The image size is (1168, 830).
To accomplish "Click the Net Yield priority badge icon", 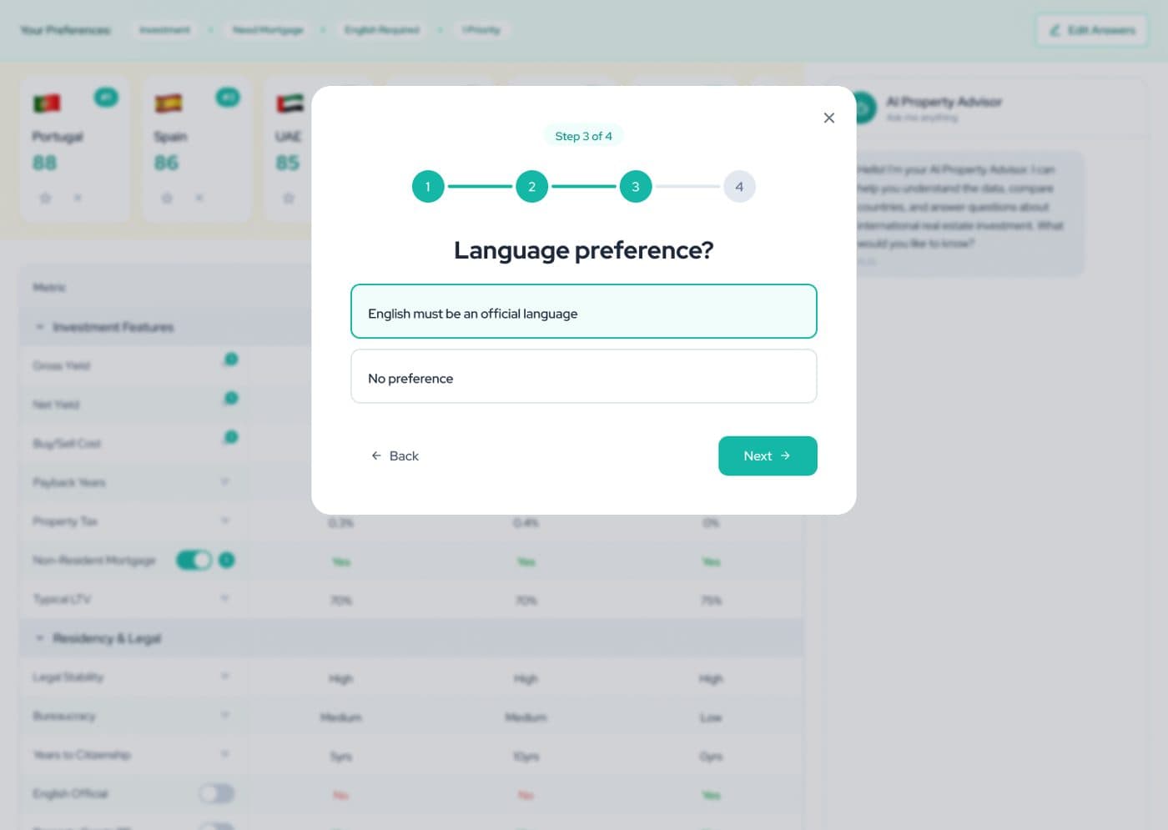I will click(231, 399).
